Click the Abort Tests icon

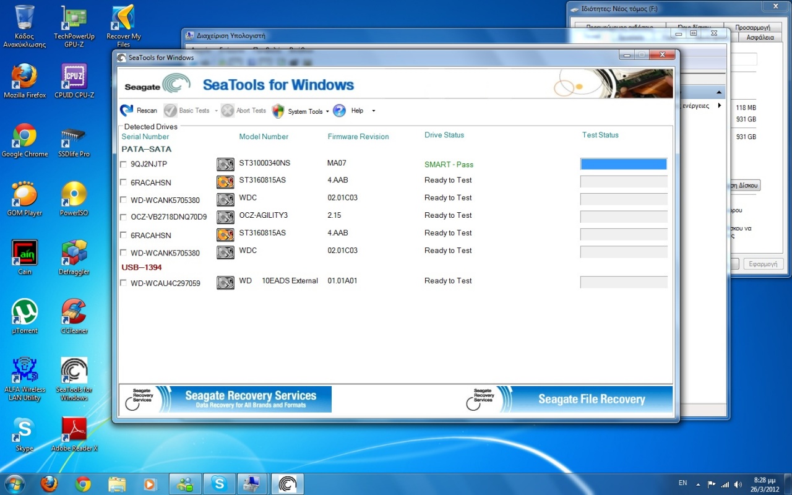227,111
